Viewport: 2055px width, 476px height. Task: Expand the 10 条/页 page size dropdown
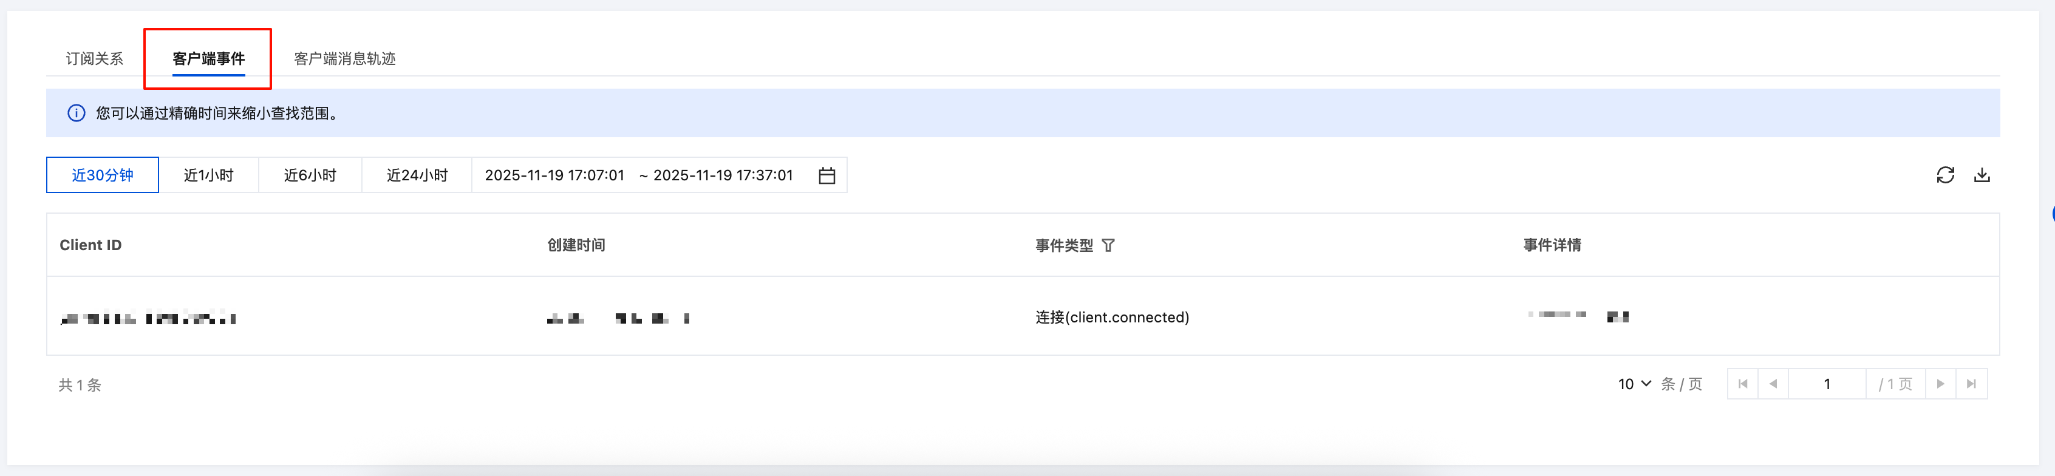tap(1634, 384)
